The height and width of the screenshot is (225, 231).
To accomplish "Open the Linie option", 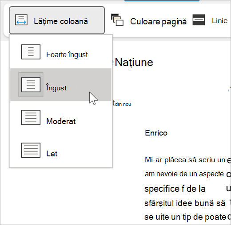I will click(x=219, y=21).
